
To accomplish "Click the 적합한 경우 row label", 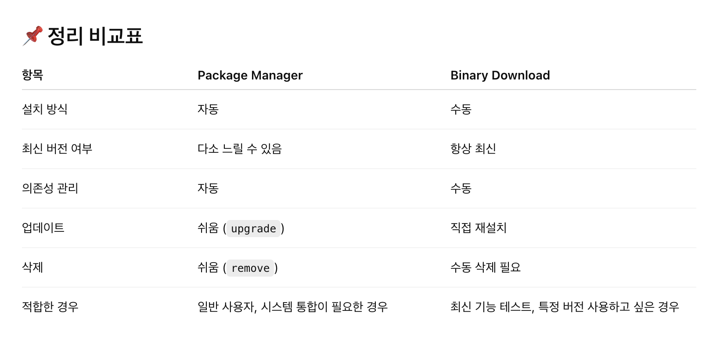I will (50, 307).
